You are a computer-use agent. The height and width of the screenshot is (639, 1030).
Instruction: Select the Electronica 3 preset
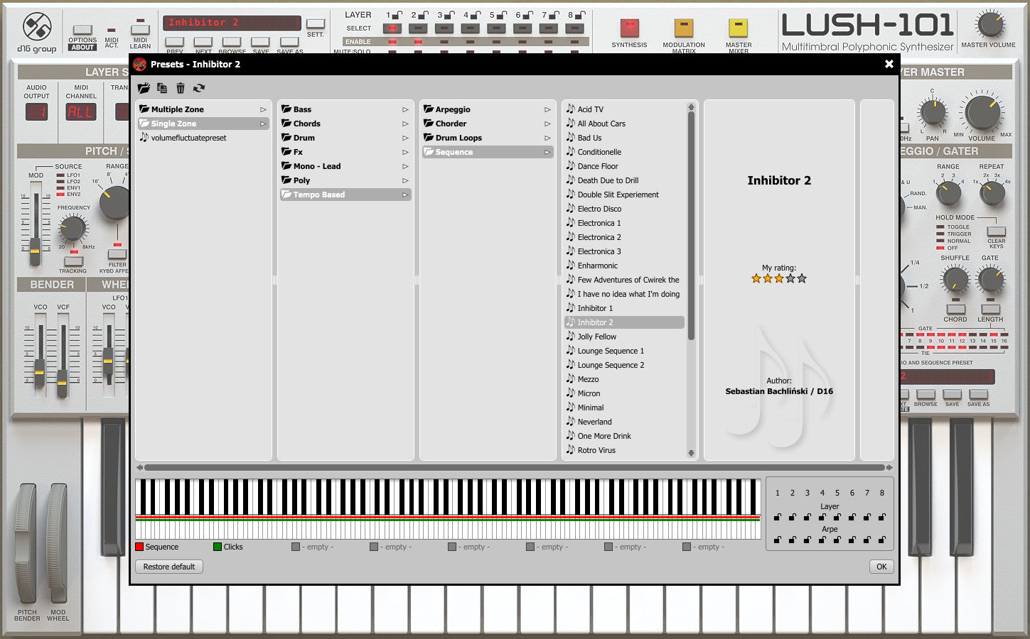[x=625, y=251]
